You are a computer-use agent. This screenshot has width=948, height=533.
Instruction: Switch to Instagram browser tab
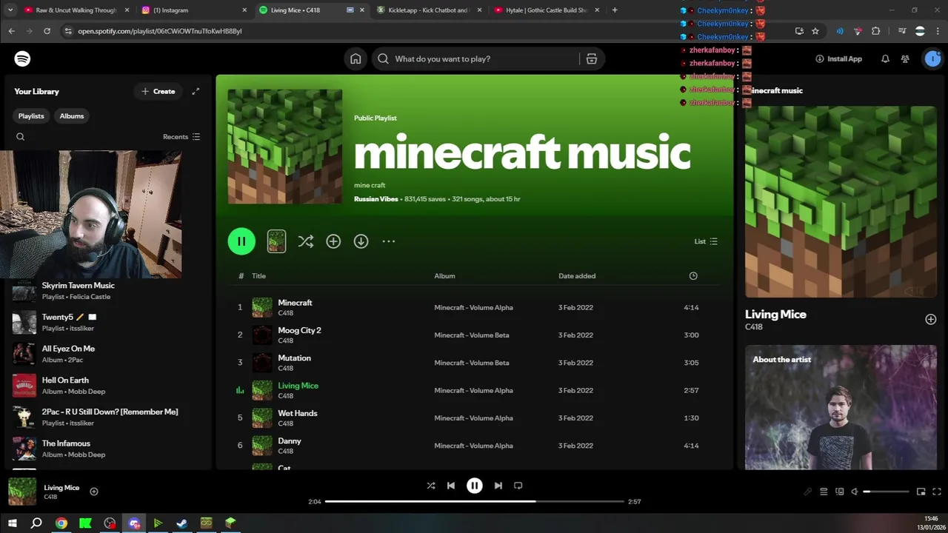[194, 10]
